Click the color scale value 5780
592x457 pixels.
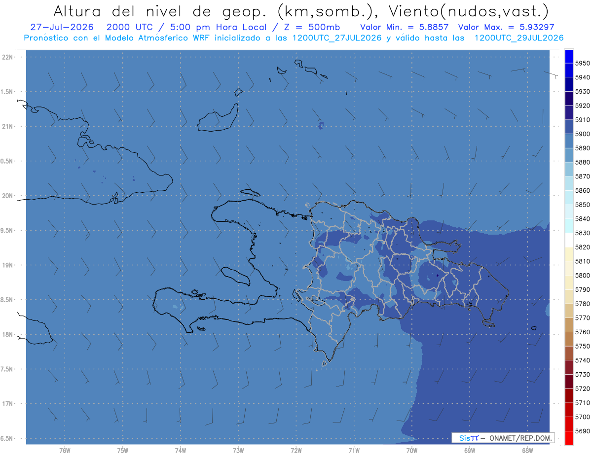click(x=582, y=304)
